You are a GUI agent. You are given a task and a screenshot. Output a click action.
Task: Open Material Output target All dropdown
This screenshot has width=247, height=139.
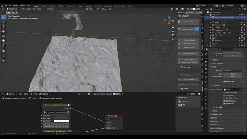coord(114,119)
